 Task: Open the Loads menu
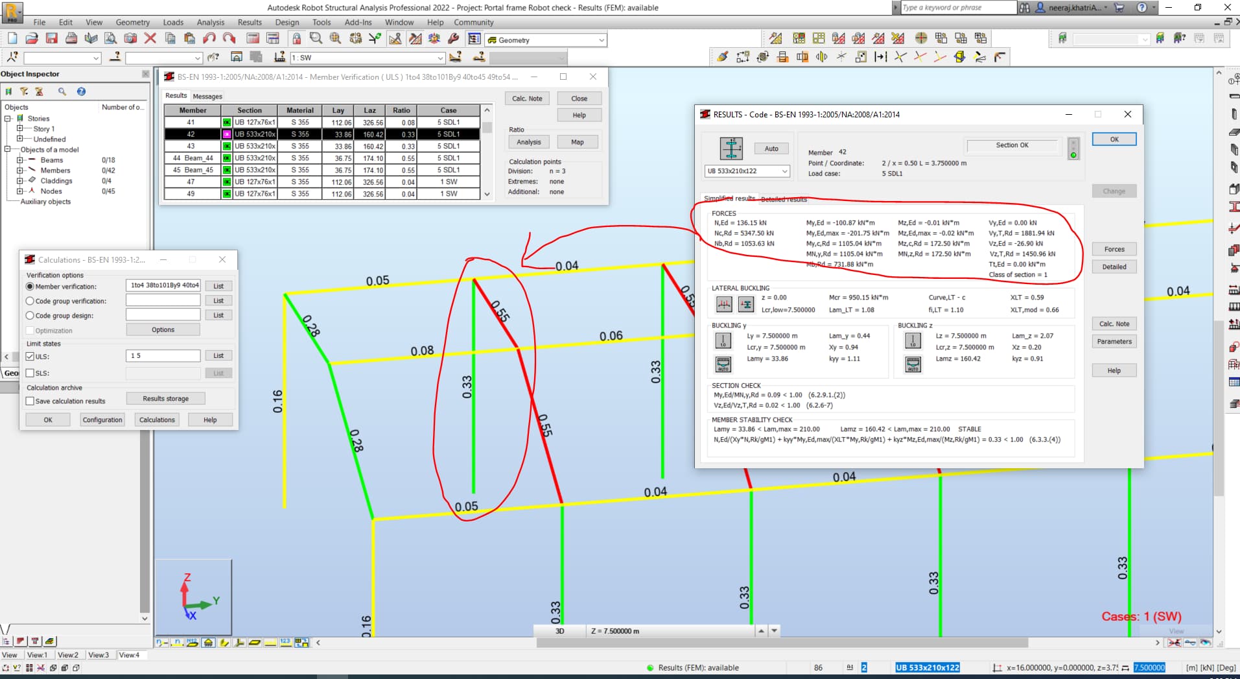coord(173,22)
